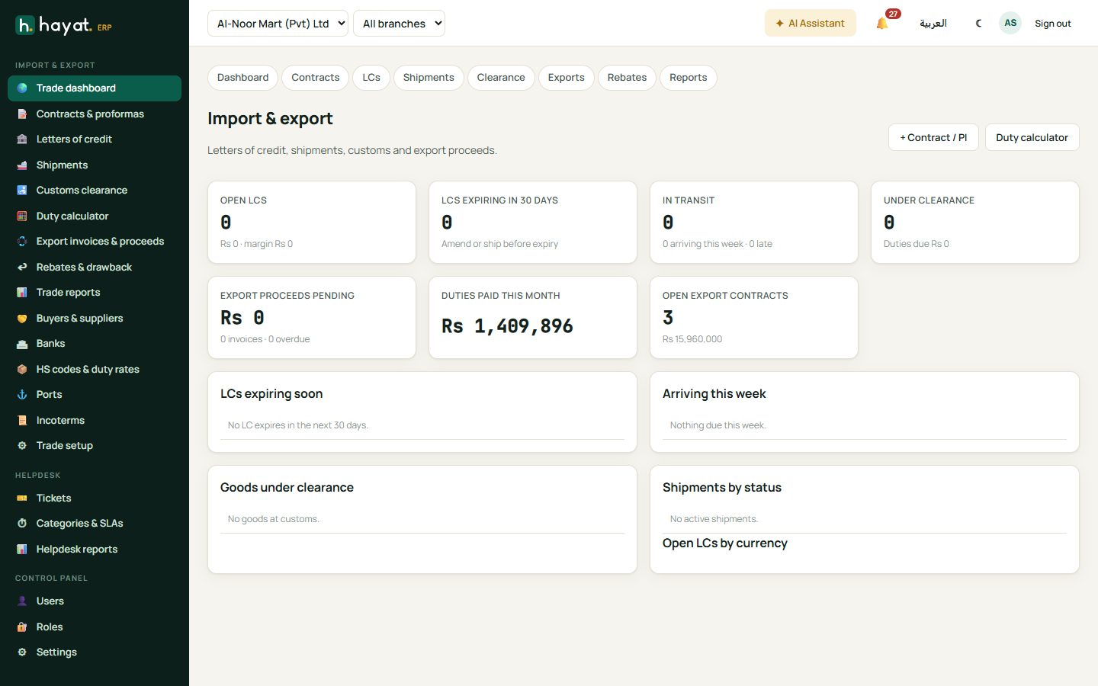Click the Rebates & drawback arrow icon
This screenshot has width=1098, height=686.
22,267
